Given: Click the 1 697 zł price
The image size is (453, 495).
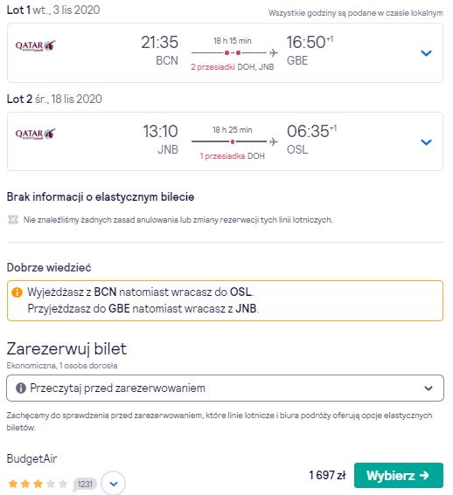Looking at the screenshot, I should click(x=327, y=475).
